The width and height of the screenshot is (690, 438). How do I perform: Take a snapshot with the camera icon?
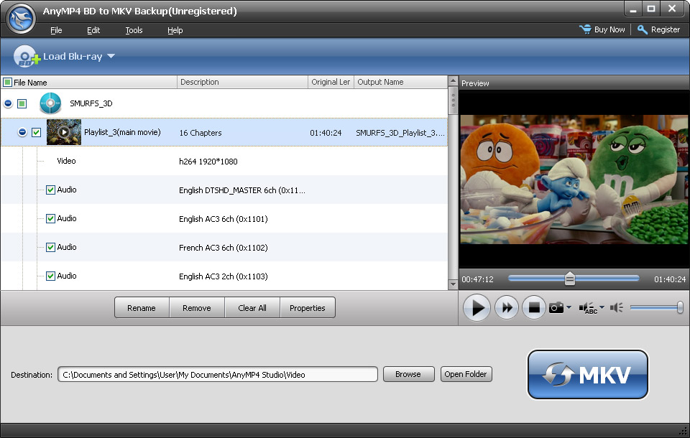556,307
